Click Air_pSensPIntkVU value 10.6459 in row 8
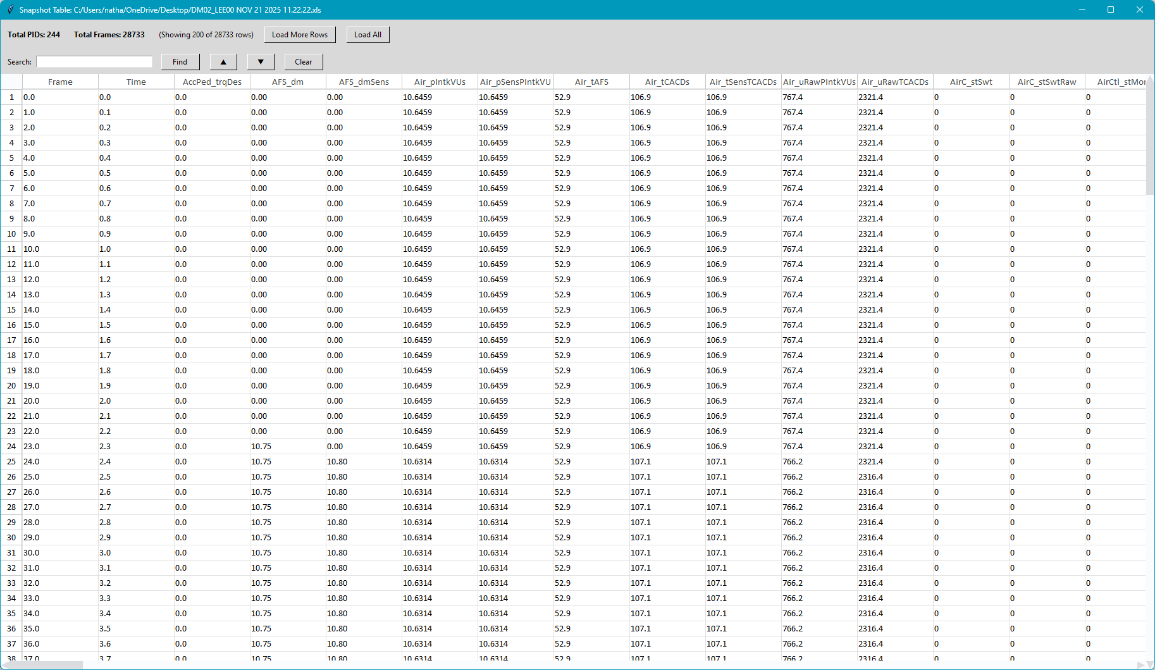 [x=516, y=204]
